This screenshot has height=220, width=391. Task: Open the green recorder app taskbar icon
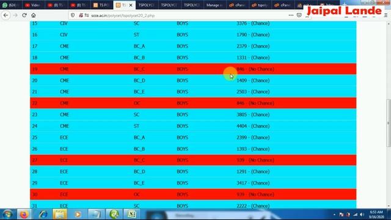[x=114, y=215]
